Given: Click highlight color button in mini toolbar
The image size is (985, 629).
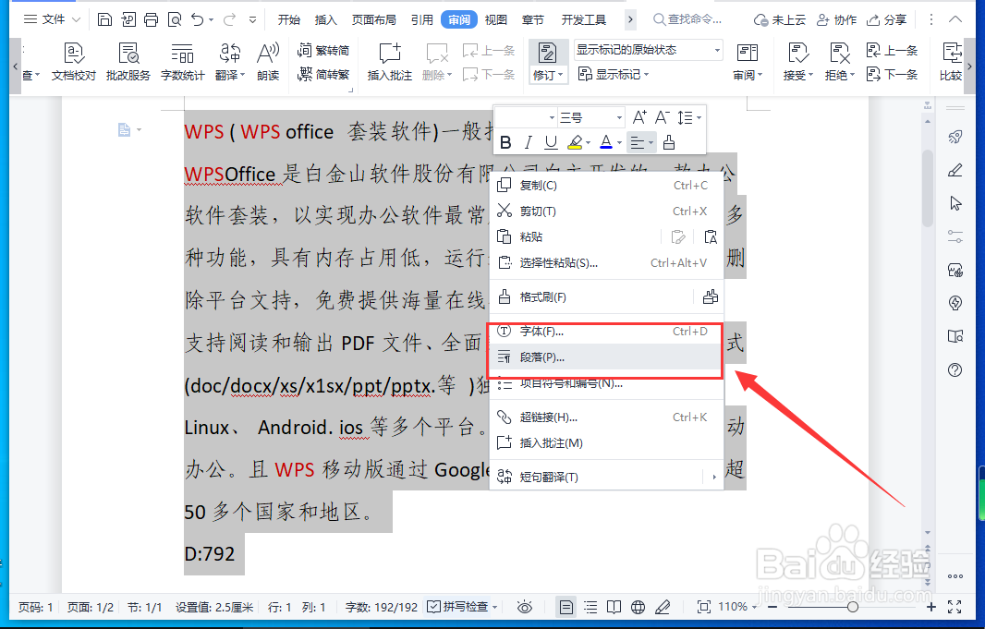Looking at the screenshot, I should [x=575, y=143].
